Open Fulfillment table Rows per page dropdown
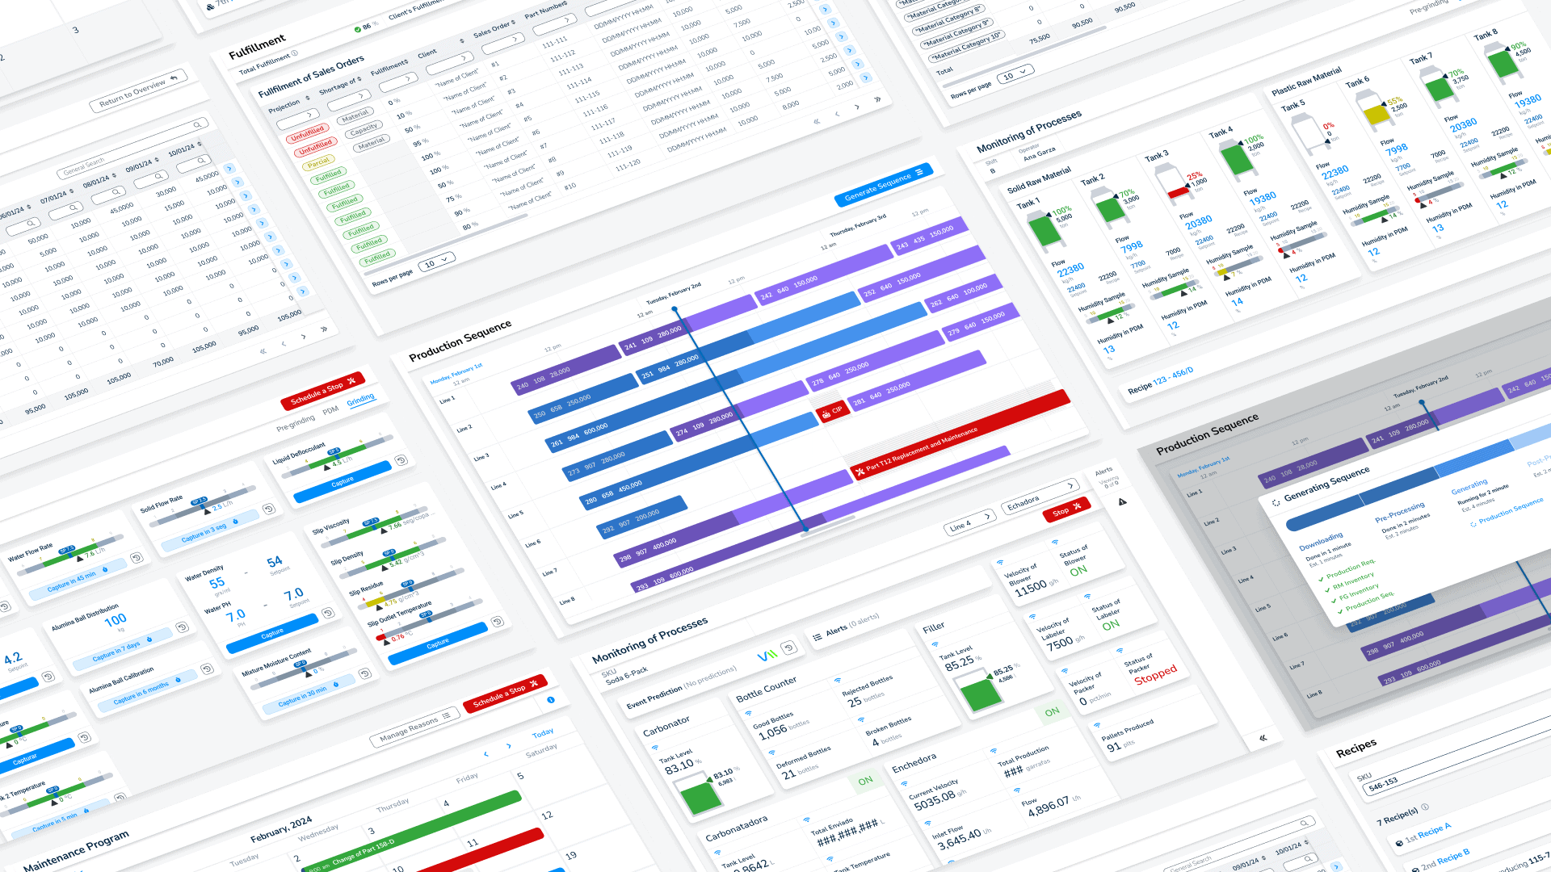Viewport: 1551px width, 872px height. [x=437, y=262]
